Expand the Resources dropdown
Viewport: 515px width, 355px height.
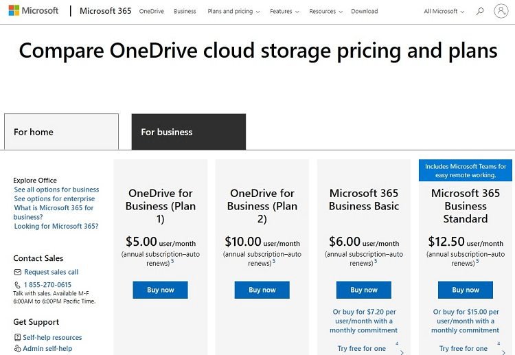(325, 11)
